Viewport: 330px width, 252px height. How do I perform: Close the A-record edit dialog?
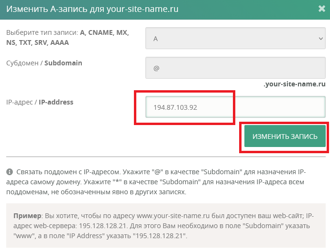(322, 9)
